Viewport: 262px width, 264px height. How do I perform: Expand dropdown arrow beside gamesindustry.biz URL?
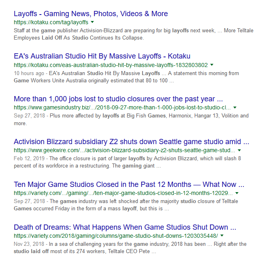point(235,107)
